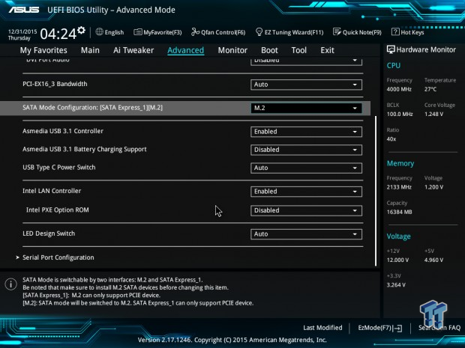Click the 04:24 clock display
The height and width of the screenshot is (348, 465).
coord(58,34)
